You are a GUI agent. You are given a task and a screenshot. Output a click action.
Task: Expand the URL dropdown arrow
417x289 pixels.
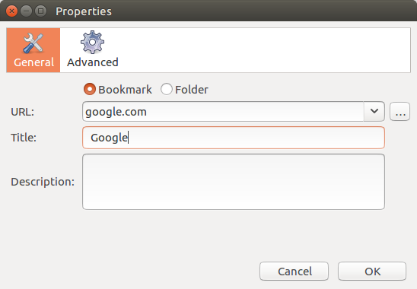[374, 111]
